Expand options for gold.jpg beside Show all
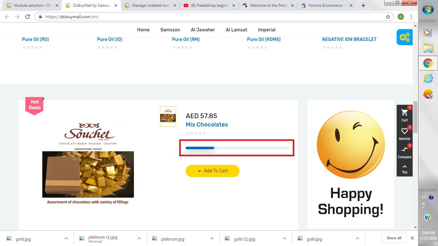The image size is (438, 246). pos(358,238)
